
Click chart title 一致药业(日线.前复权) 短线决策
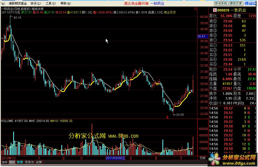[x=22, y=9]
